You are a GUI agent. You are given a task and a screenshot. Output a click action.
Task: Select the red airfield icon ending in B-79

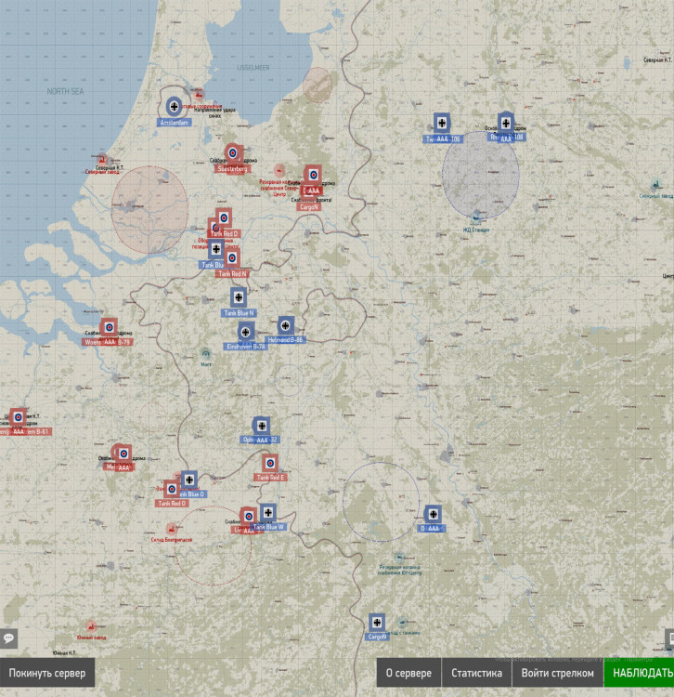(x=109, y=328)
